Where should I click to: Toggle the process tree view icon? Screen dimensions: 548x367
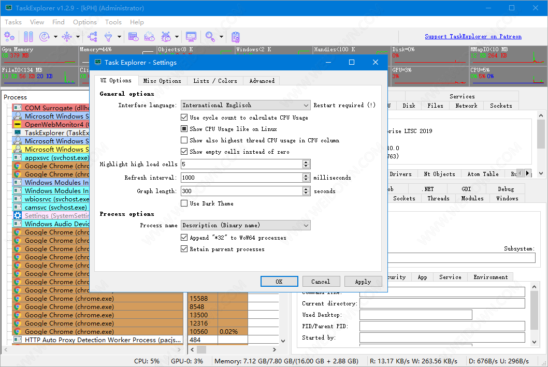[x=92, y=36]
